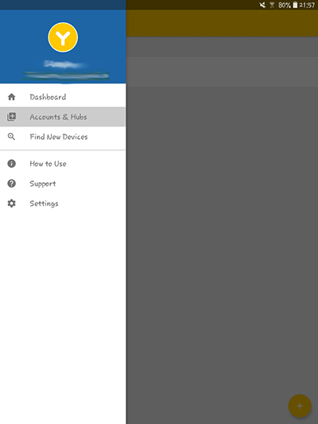
Task: Tap the 21:57 clock in status bar
Action: tap(307, 5)
